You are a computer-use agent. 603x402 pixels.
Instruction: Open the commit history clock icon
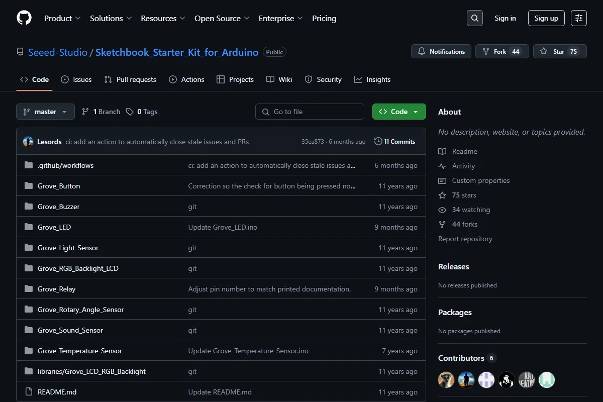point(378,142)
